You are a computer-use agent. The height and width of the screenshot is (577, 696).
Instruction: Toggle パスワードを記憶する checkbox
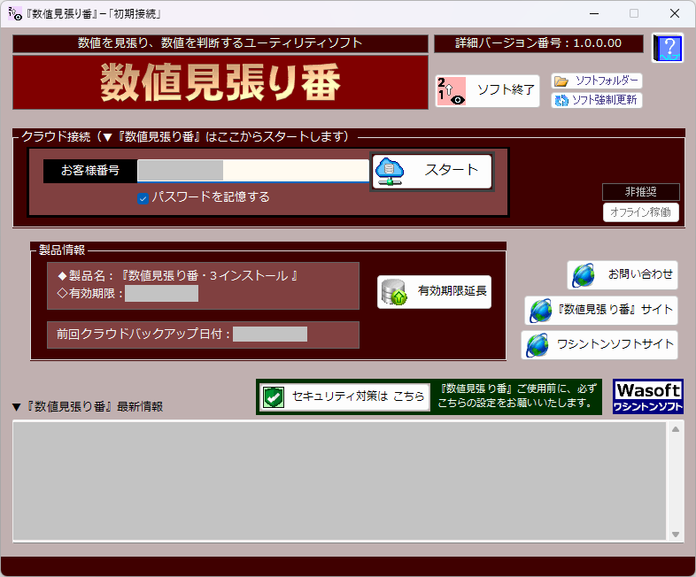coord(143,198)
